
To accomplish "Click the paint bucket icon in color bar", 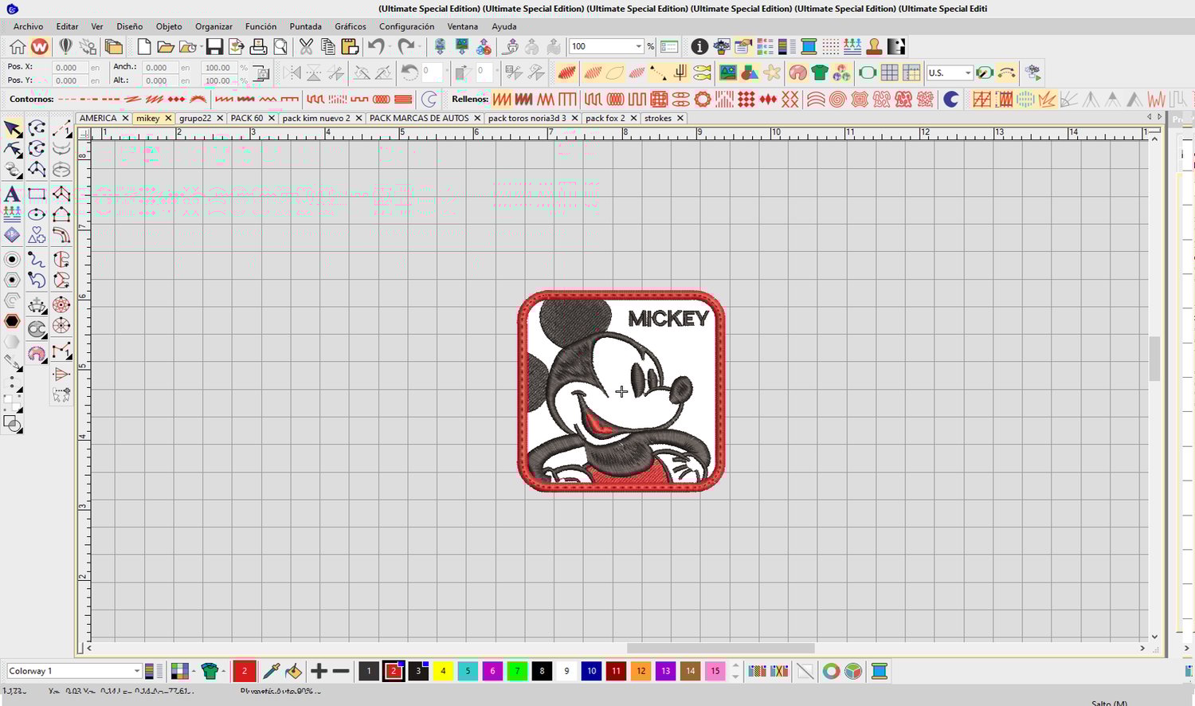I will 294,671.
